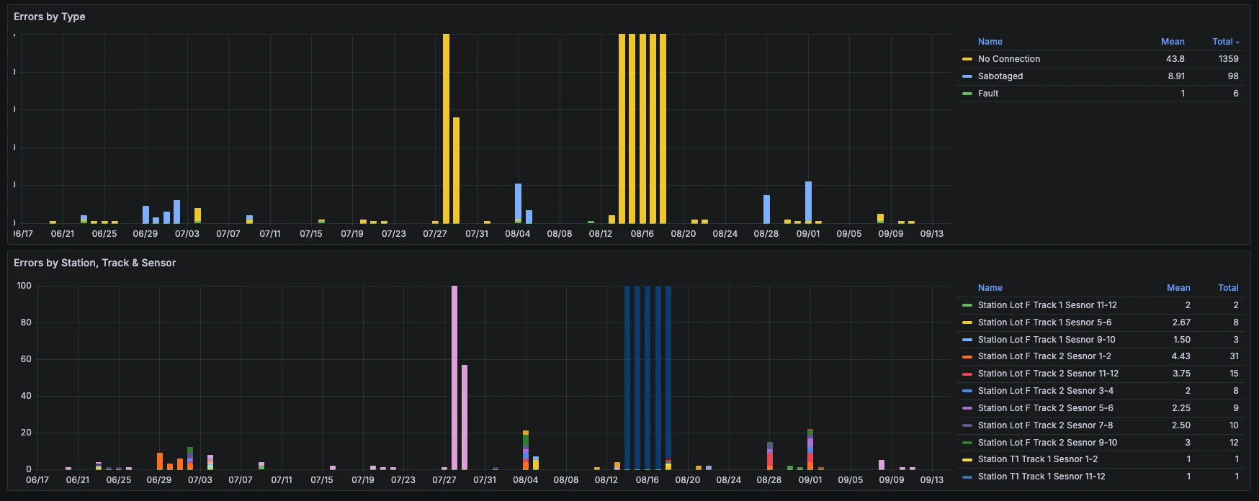Click the 07/27 x-axis label in station chart

coord(444,480)
